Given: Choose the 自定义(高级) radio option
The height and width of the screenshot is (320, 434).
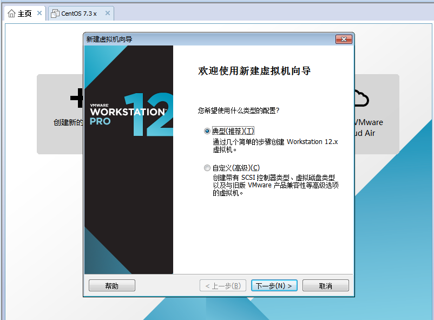Looking at the screenshot, I should point(207,168).
